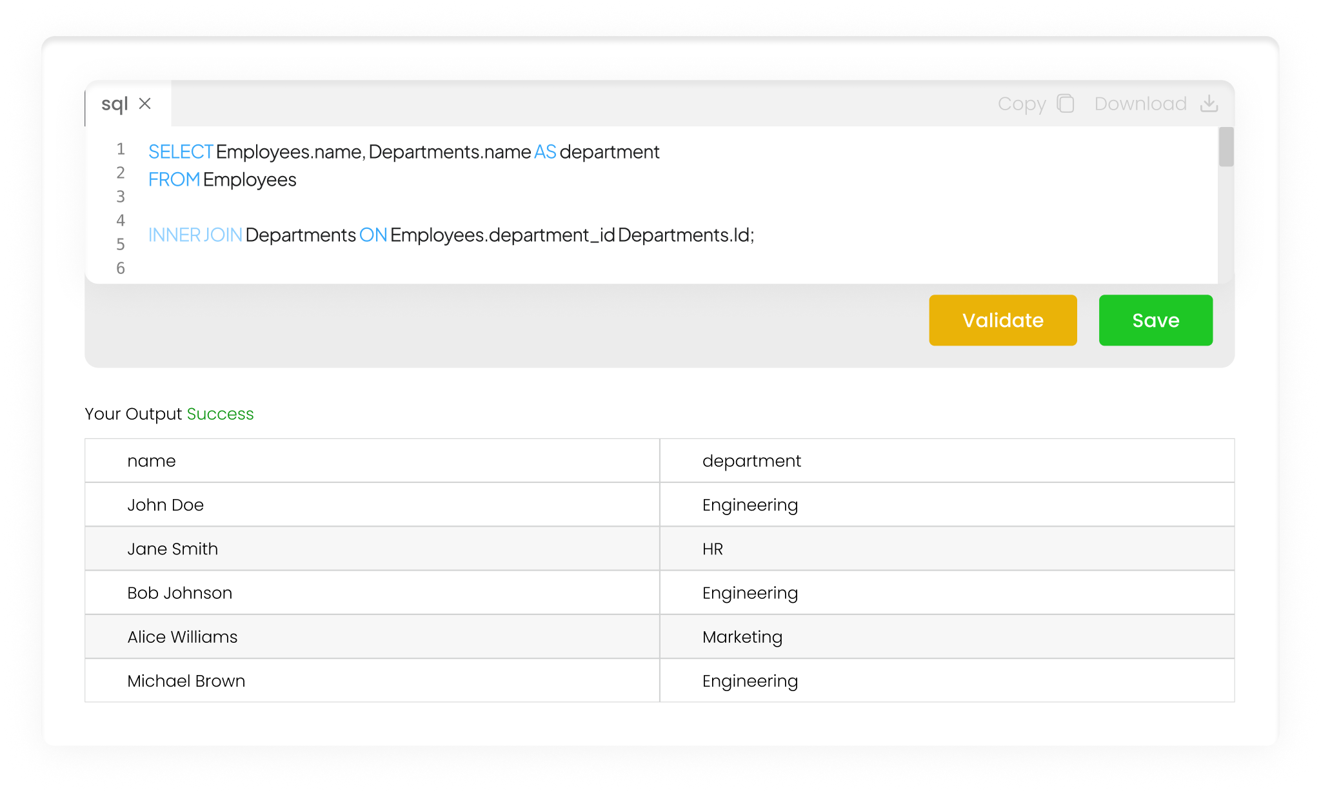This screenshot has height=793, width=1321.
Task: Click Departments.name in the SELECT line
Action: click(450, 152)
